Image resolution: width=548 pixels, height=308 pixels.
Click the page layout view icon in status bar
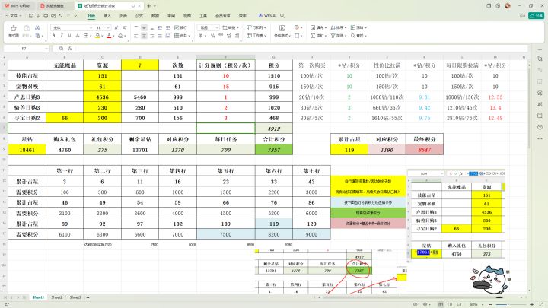(450, 304)
